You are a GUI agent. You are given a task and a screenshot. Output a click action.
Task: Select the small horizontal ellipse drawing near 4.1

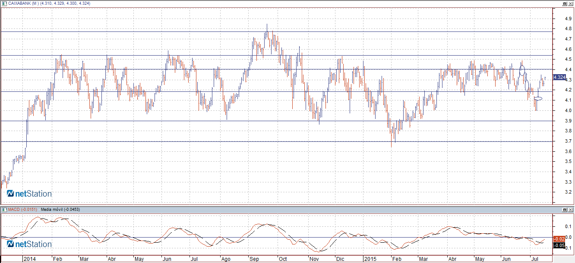(538, 99)
